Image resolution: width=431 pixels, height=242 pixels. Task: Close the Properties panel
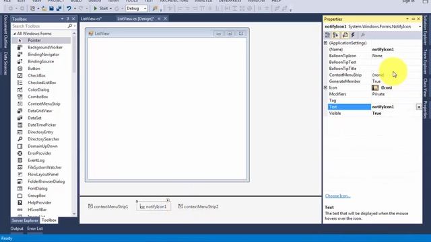(419, 19)
